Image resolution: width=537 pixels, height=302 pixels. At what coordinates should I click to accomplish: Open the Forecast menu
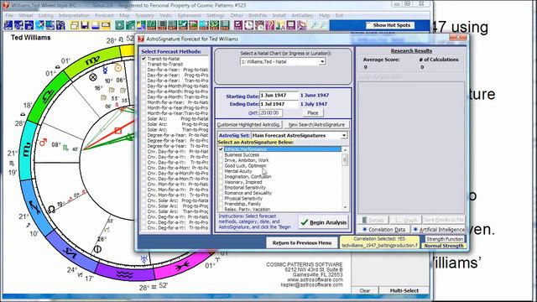104,16
